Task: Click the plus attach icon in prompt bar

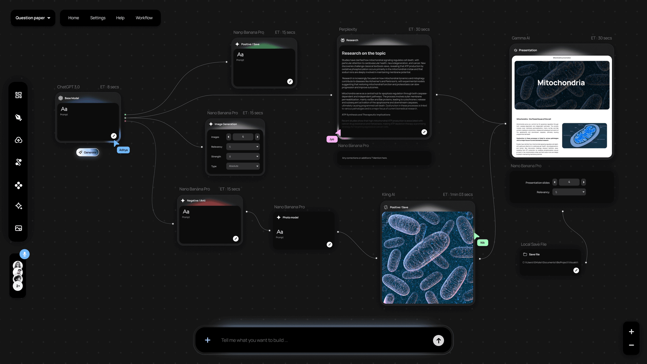Action: (208, 340)
